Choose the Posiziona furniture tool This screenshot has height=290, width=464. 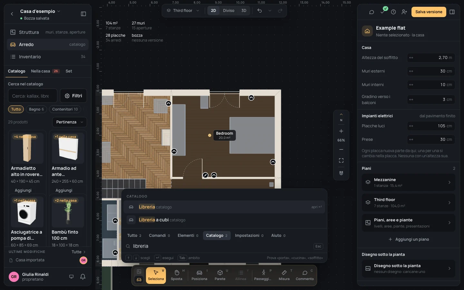[199, 275]
